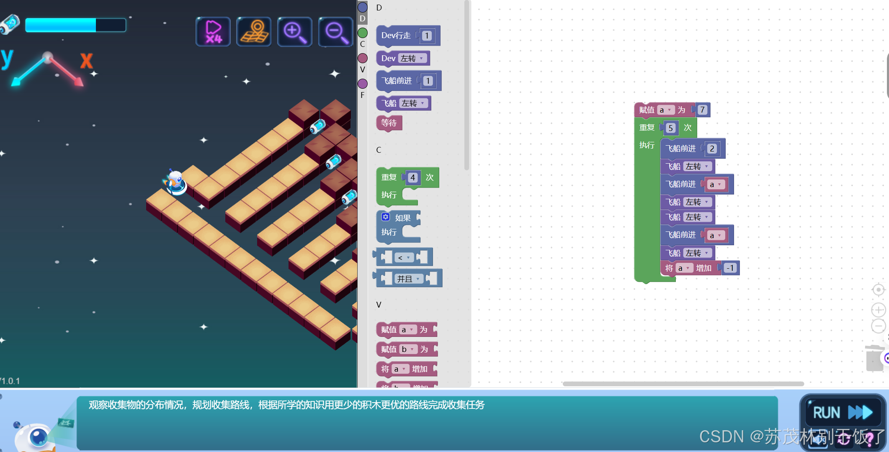Click the repeat count field showing 5
Viewport: 889px width, 452px height.
pyautogui.click(x=670, y=128)
